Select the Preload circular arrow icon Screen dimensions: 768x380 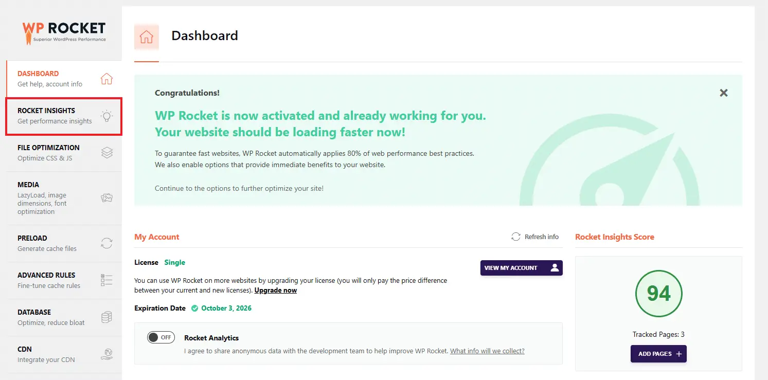point(106,243)
